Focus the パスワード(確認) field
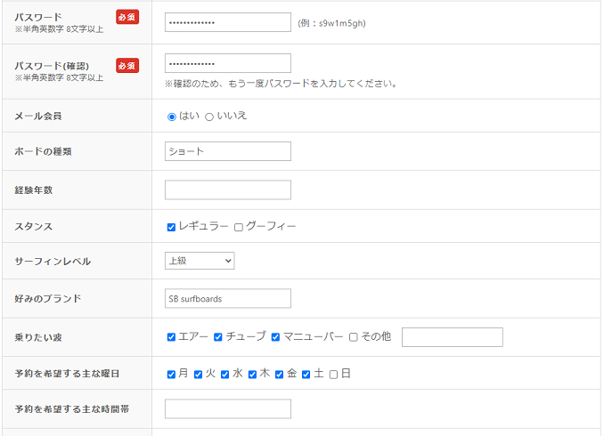This screenshot has width=604, height=436. tap(227, 63)
